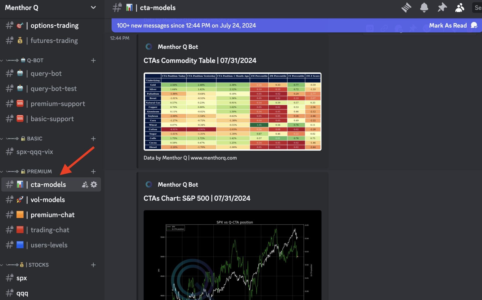Click Menthor Q Bot name on commodity post
This screenshot has height=300, width=482.
pyautogui.click(x=178, y=47)
